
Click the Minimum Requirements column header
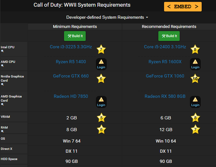point(75,26)
